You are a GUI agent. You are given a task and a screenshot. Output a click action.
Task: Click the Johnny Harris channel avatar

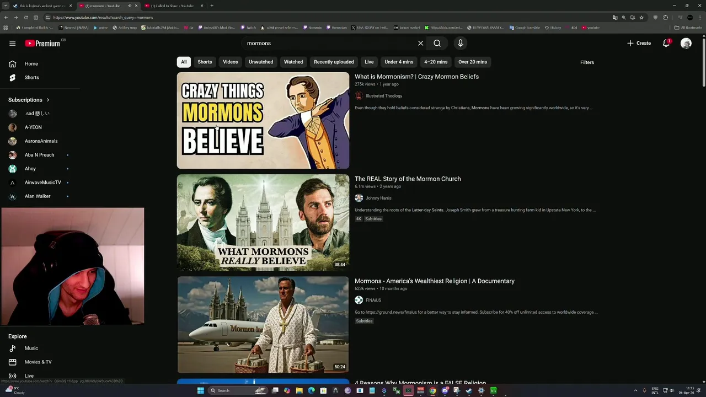359,198
